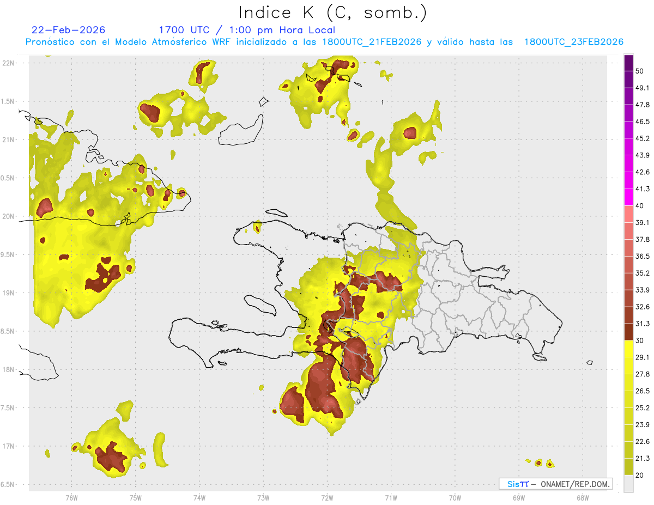Click the colorbar value label 46.5
Screen dimensions: 654x505
(643, 121)
